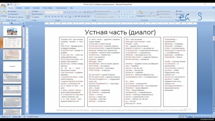This screenshot has height=121, width=215.
Task: Open the Дизайн ribbon tab
Action: point(27,8)
